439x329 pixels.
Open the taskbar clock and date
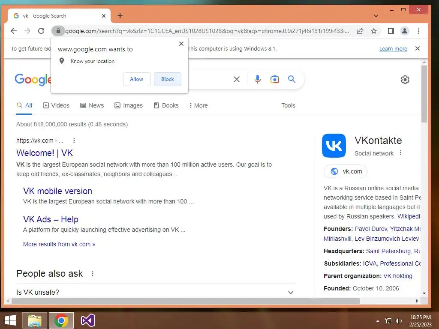pyautogui.click(x=421, y=321)
